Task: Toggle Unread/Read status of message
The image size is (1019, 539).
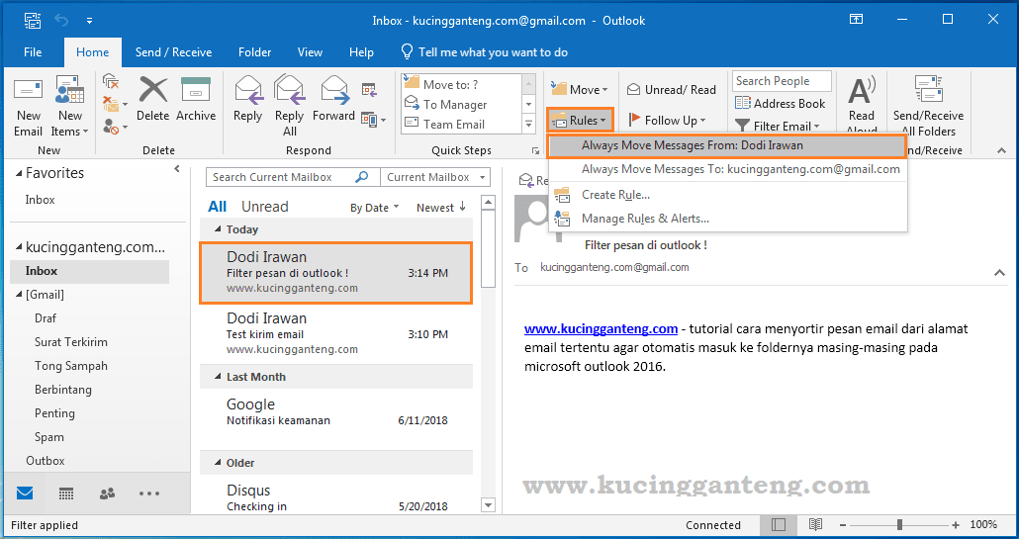Action: point(672,89)
